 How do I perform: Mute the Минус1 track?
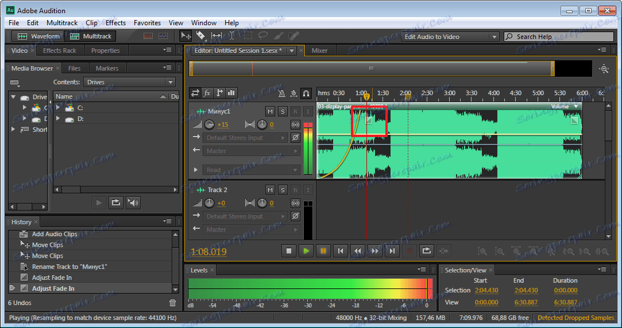click(x=270, y=111)
